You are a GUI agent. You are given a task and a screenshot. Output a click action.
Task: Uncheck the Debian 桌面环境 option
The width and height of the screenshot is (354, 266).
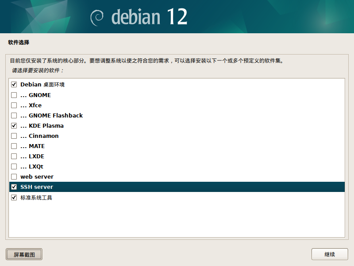click(14, 84)
